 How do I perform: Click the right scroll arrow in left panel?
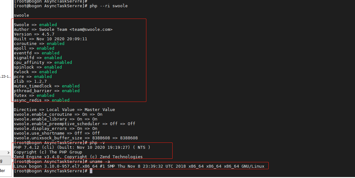(x=8, y=153)
